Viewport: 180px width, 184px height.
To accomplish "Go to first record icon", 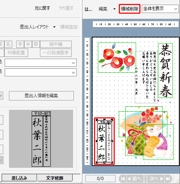I will click(123, 179).
